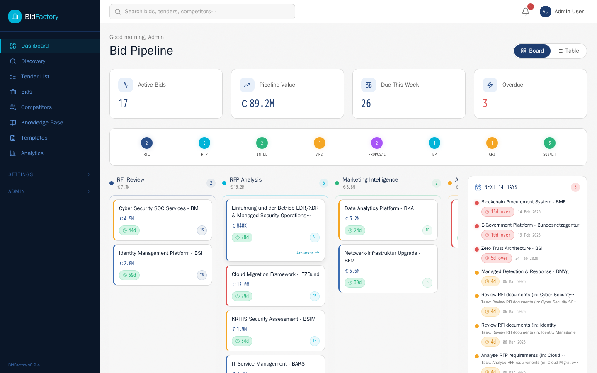Expand the ADMIN sidebar section
This screenshot has width=597, height=373.
click(50, 191)
